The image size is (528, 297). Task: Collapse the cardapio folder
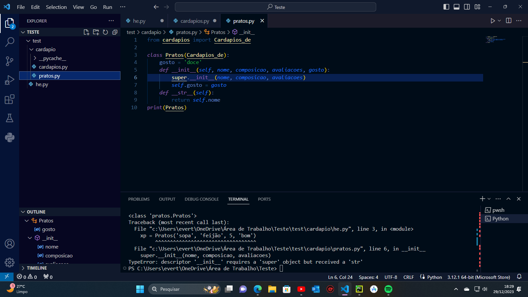pos(32,49)
